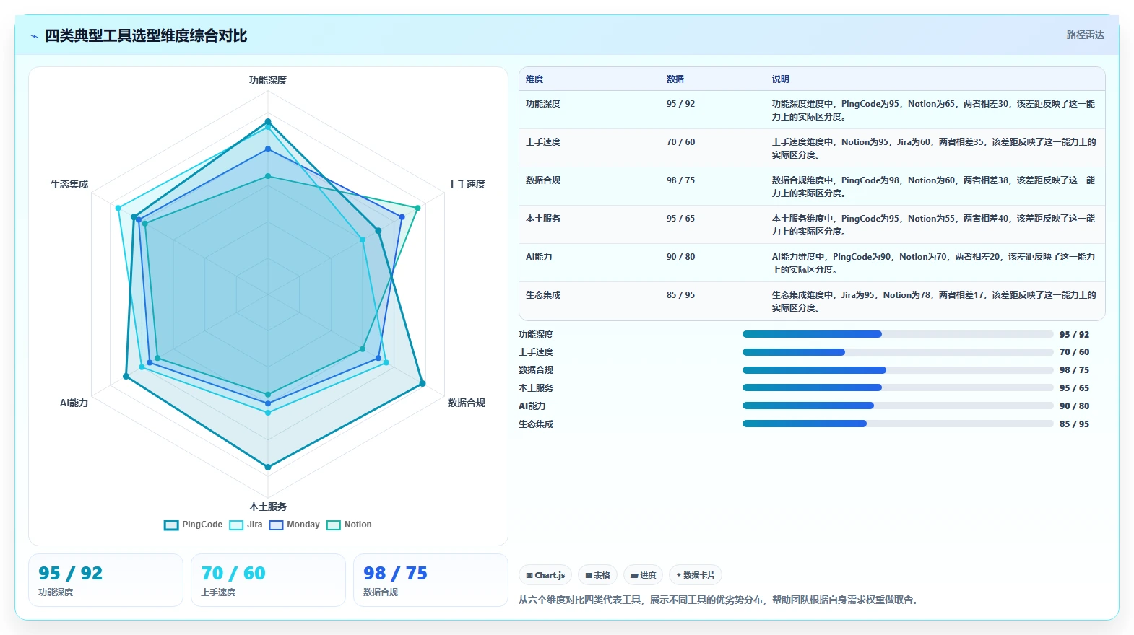Click table value 85 / 95
This screenshot has height=635, width=1134.
(x=680, y=295)
